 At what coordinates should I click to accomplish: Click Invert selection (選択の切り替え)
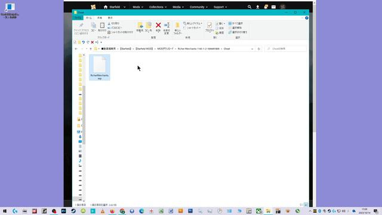point(238,32)
